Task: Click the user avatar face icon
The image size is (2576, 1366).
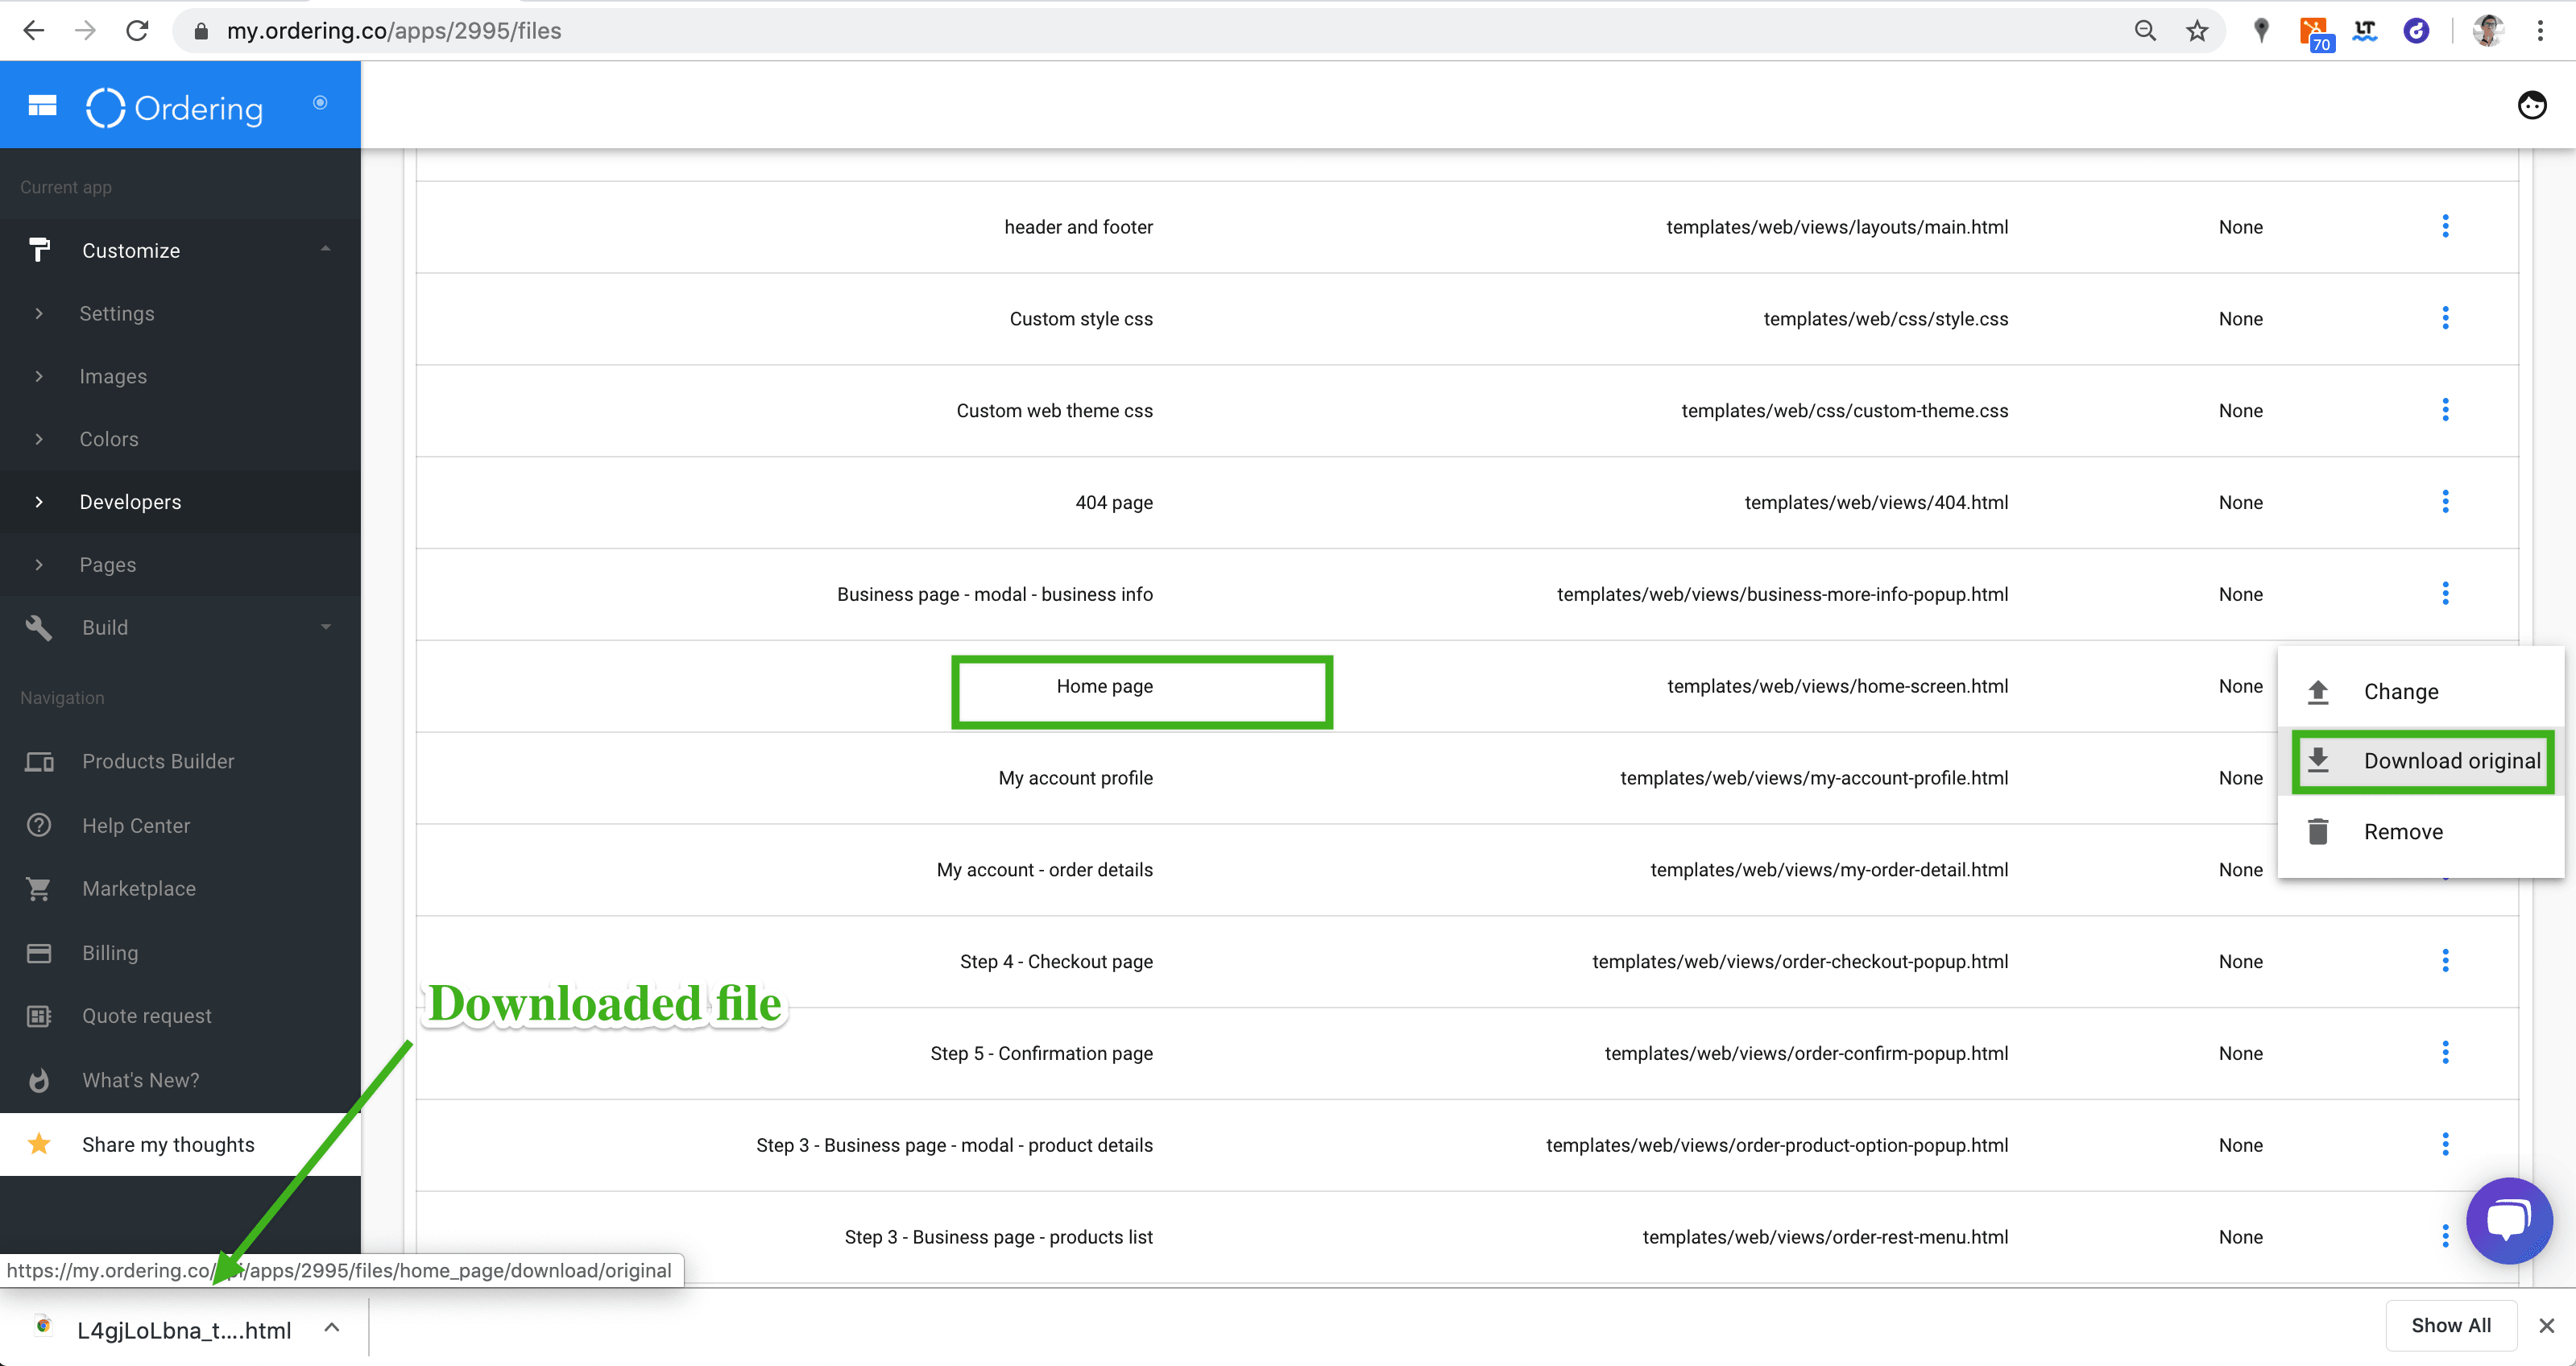Action: point(2531,105)
